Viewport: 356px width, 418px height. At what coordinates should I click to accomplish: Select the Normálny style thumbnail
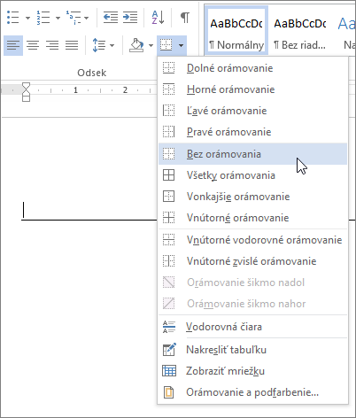pos(236,30)
